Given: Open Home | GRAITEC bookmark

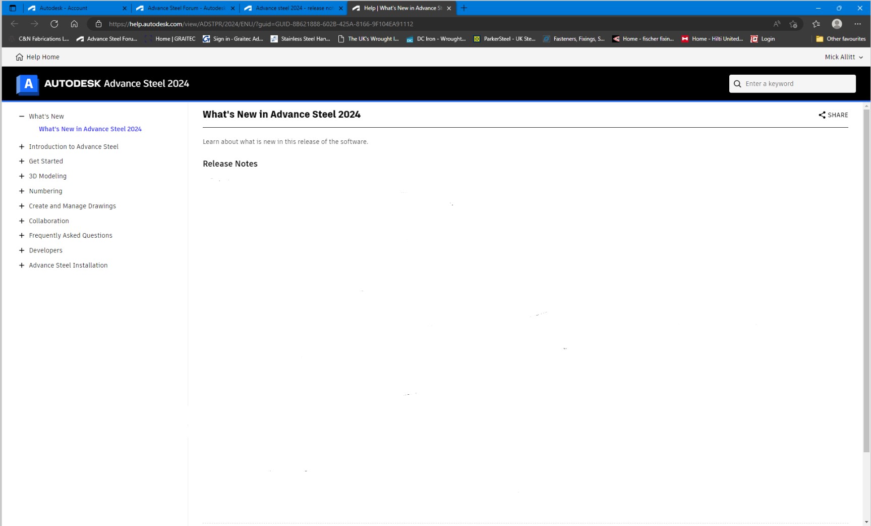Looking at the screenshot, I should click(170, 39).
